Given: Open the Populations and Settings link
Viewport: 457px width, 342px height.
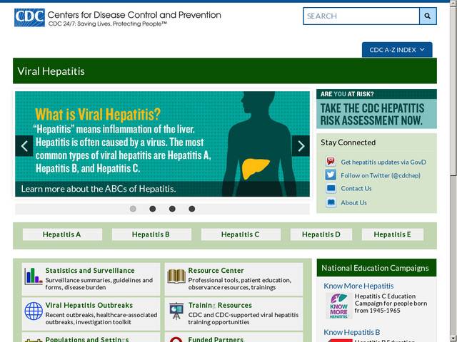Looking at the screenshot, I should (x=87, y=339).
